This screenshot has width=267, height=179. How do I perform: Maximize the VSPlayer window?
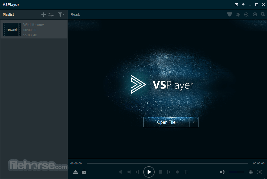click(257, 5)
